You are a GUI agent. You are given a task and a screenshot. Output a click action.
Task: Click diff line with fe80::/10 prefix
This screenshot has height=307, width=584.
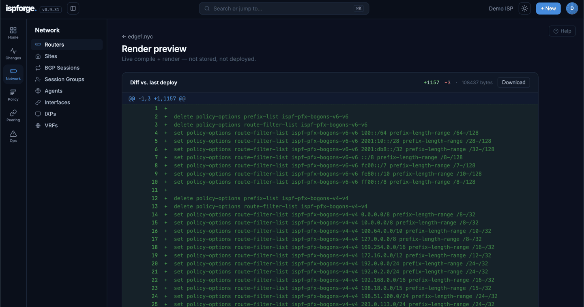coord(330,174)
